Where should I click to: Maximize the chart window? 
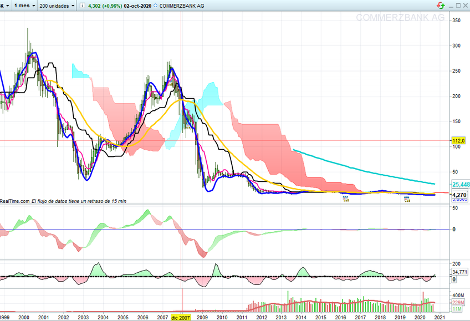[x=458, y=6]
